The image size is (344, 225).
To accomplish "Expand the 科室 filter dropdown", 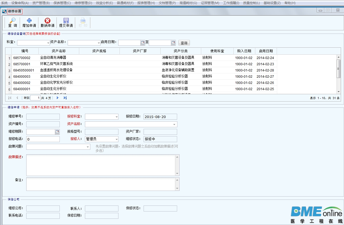I will click(x=48, y=43).
